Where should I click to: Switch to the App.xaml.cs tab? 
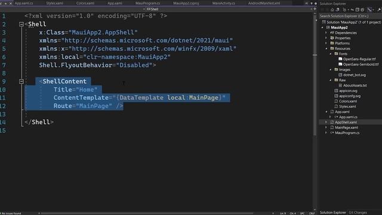pos(24,4)
